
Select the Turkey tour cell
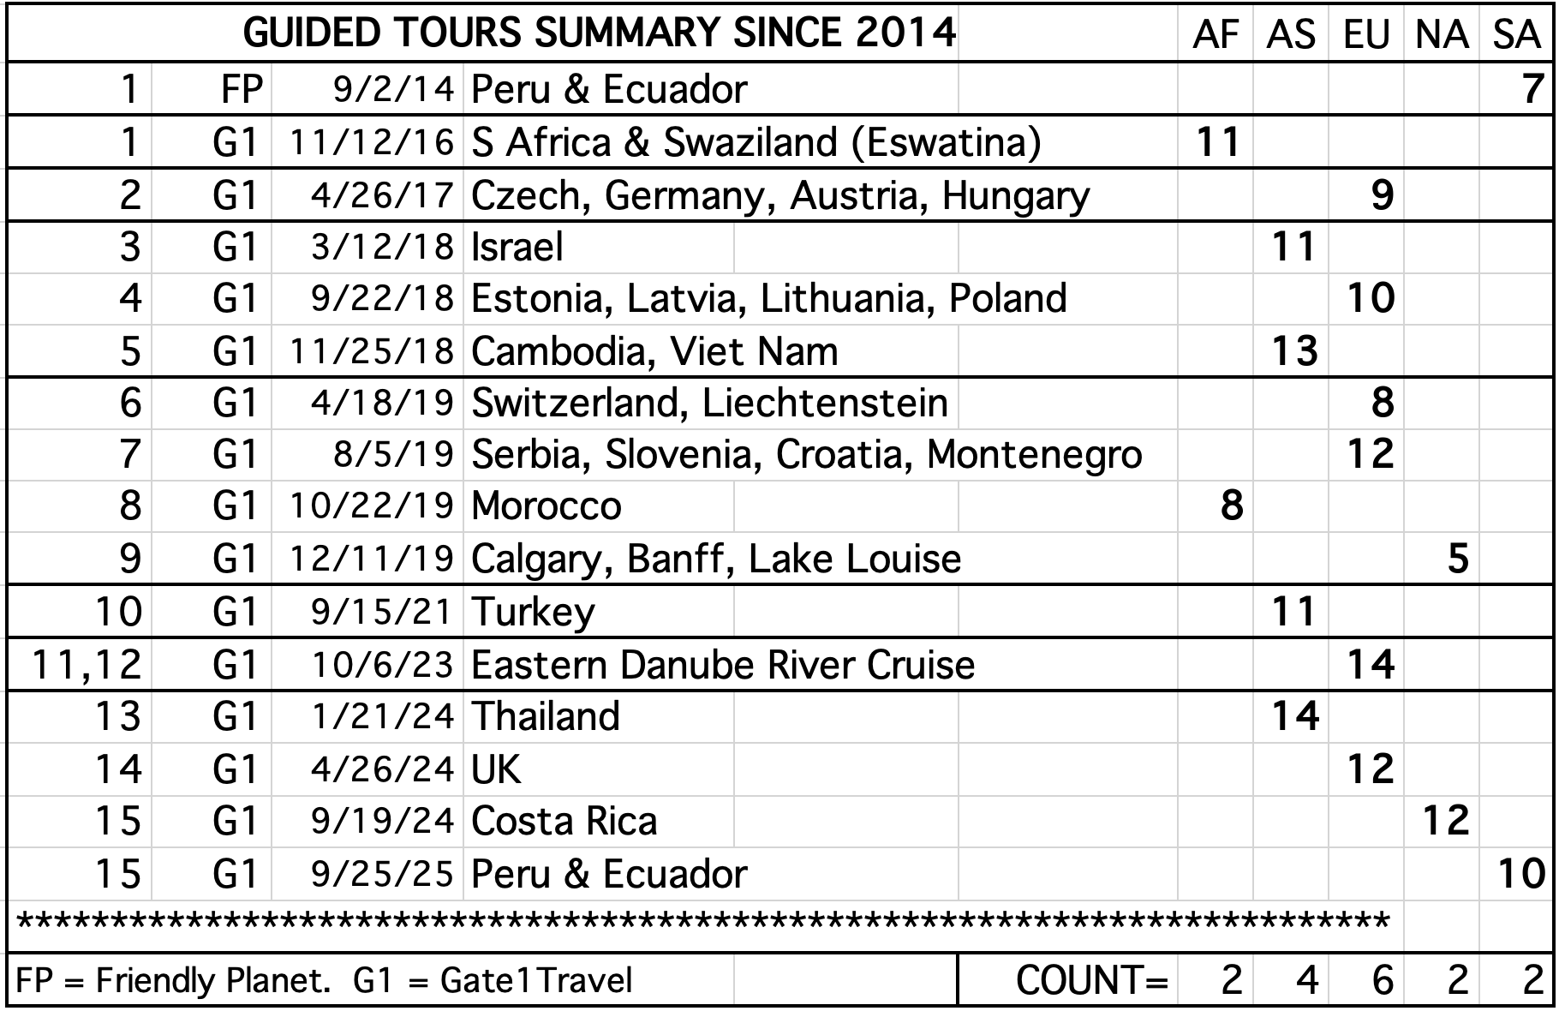(533, 612)
